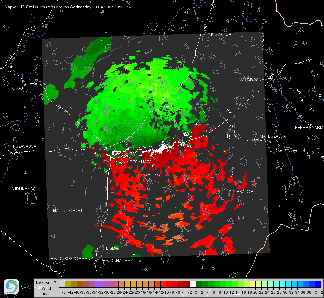Click the VÁSÁROSNAMÉNY label
Viewport: 324px width, 298px height.
pyautogui.click(x=258, y=80)
